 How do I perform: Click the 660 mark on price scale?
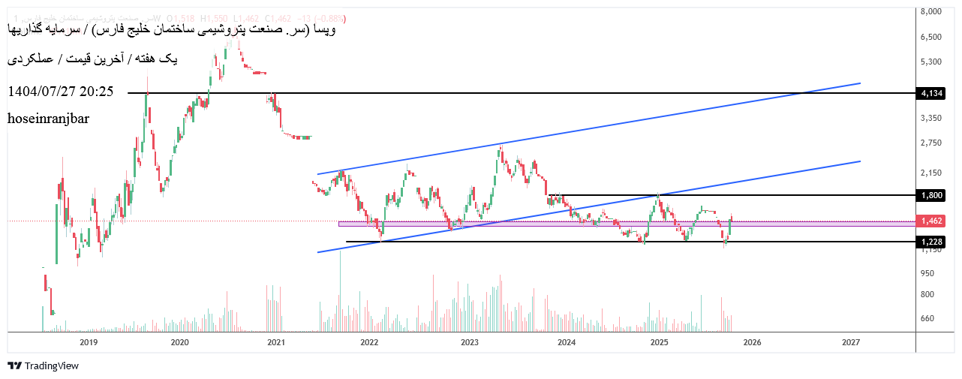tap(927, 318)
